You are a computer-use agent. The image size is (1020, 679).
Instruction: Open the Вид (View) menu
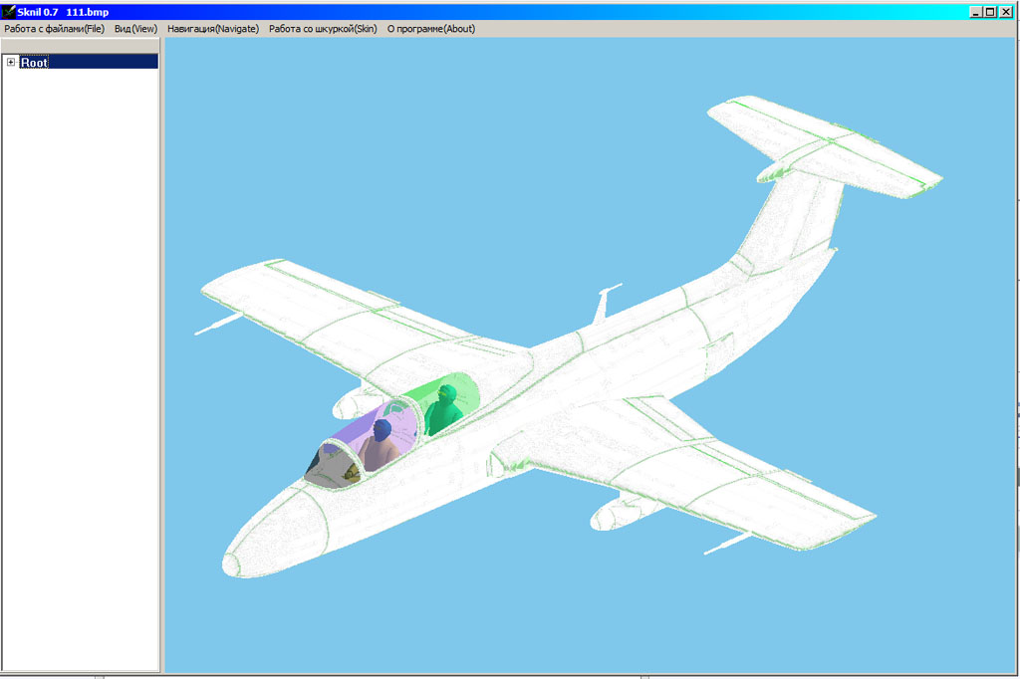[x=135, y=29]
